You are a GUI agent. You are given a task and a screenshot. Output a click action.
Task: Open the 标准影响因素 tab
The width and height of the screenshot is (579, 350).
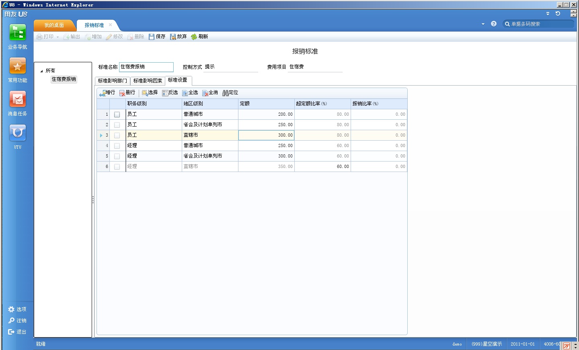tap(148, 81)
